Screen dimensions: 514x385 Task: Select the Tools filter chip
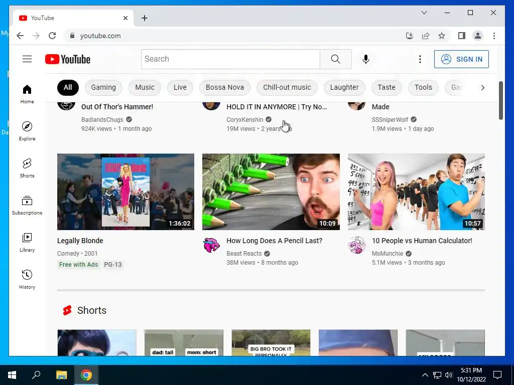[x=423, y=87]
